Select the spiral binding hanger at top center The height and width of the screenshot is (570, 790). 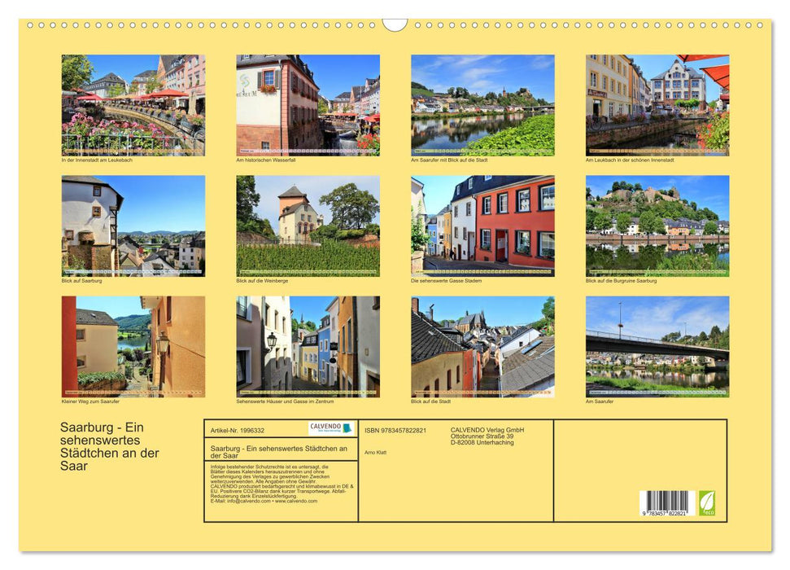tap(395, 24)
